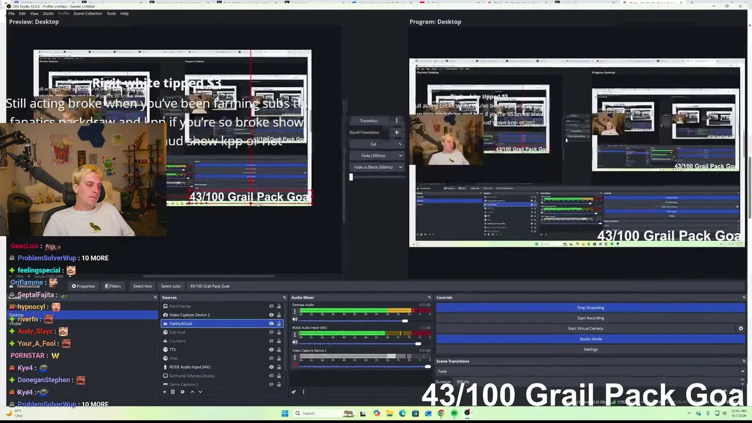This screenshot has width=752, height=423.
Task: Mute the Desktop Audio speaker icon
Action: pos(295,320)
